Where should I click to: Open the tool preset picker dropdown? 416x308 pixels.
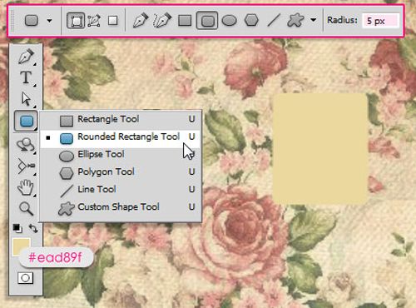49,20
